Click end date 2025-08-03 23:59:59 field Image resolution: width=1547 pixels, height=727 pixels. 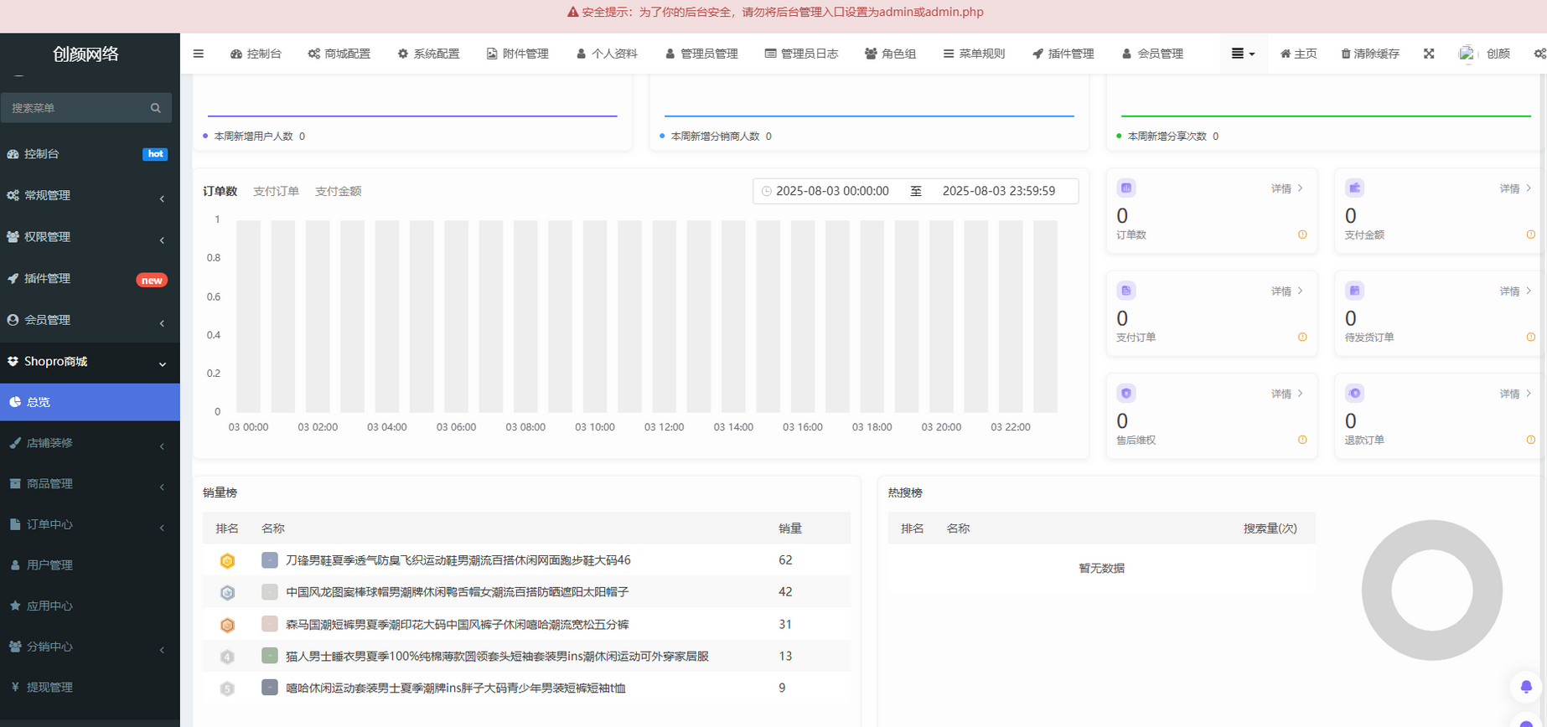point(998,191)
